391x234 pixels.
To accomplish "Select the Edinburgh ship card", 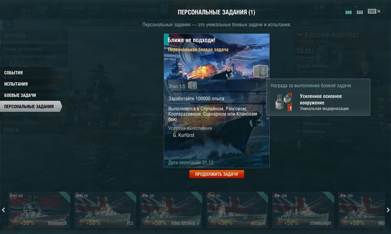I will click(303, 210).
